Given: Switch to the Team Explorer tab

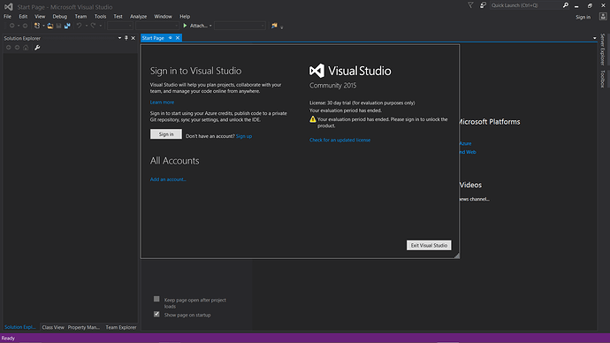Looking at the screenshot, I should pyautogui.click(x=121, y=327).
